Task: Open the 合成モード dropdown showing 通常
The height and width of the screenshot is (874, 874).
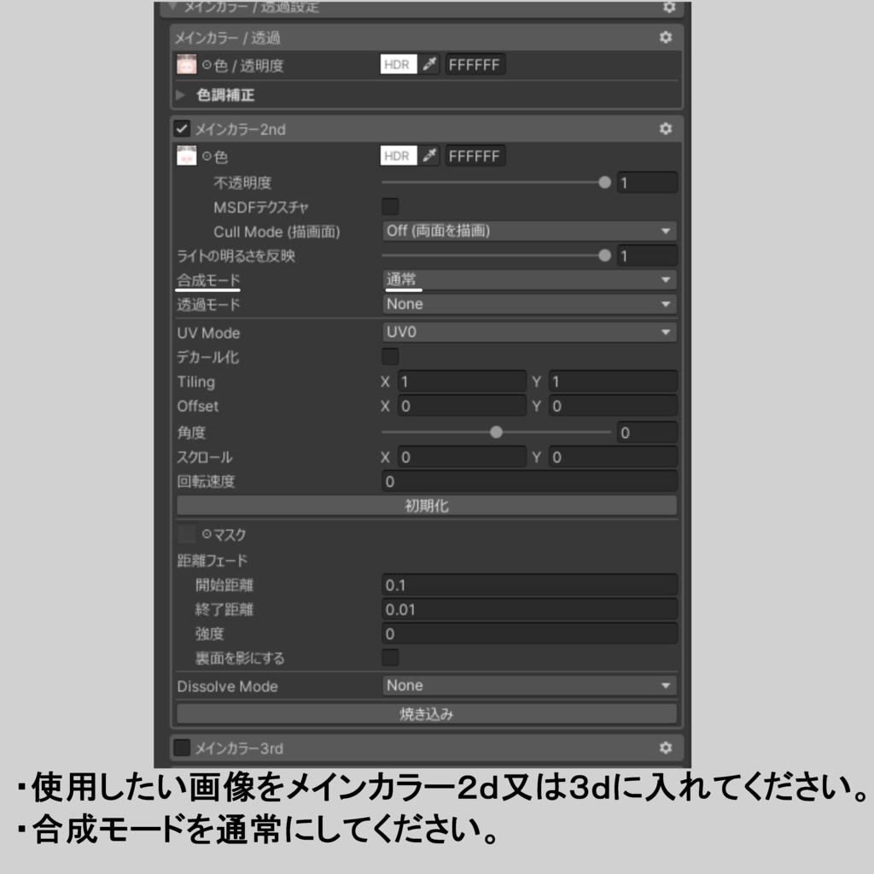Action: (x=529, y=279)
